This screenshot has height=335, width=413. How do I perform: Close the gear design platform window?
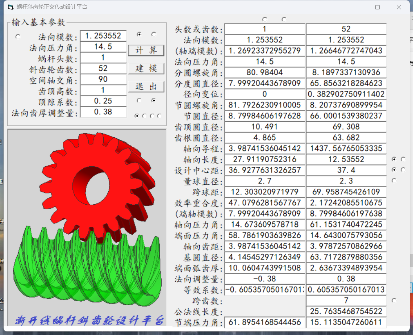(x=399, y=7)
